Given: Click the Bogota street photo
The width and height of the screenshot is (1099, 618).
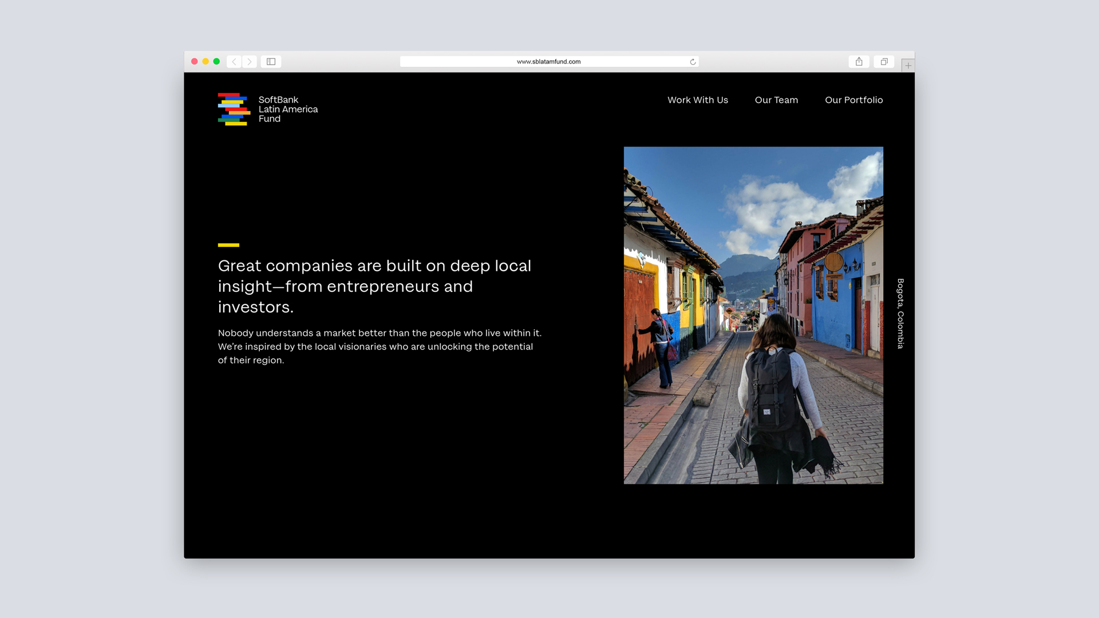Looking at the screenshot, I should (x=753, y=315).
